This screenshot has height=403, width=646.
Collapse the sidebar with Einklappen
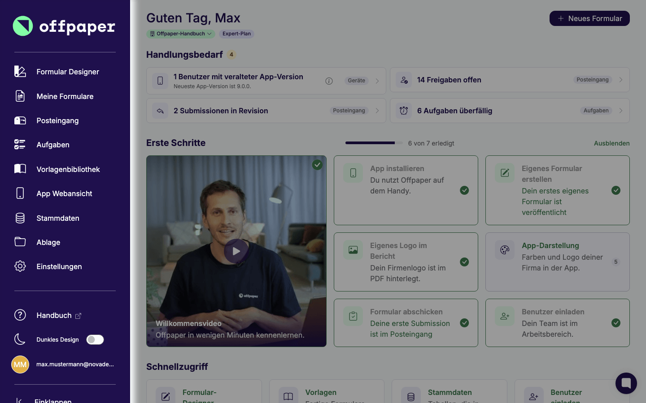click(x=43, y=400)
